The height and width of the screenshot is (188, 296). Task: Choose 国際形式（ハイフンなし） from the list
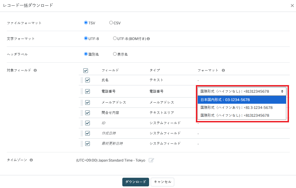tap(242, 115)
